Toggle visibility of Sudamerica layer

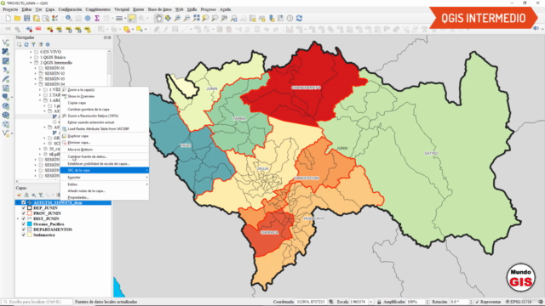coord(24,235)
